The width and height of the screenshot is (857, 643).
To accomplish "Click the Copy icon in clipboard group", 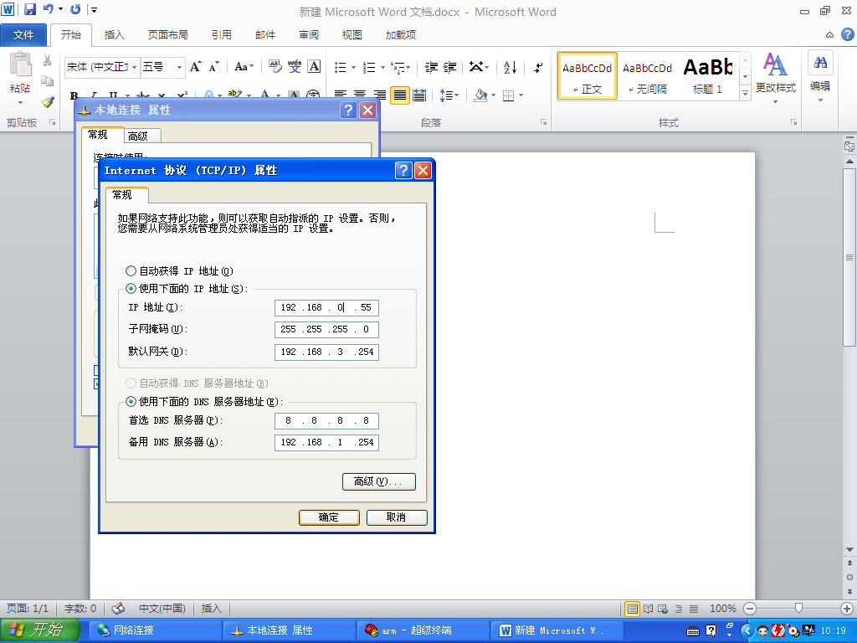I will coord(48,81).
